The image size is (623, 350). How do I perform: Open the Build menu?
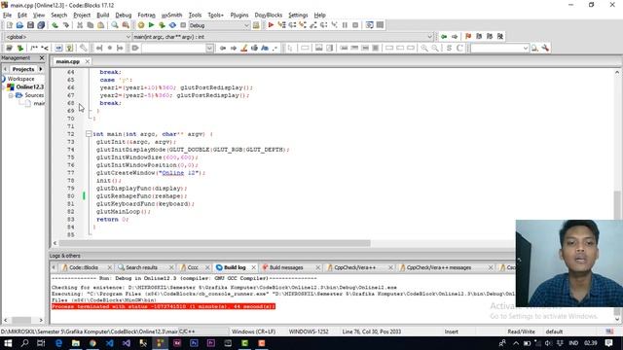[x=103, y=16]
